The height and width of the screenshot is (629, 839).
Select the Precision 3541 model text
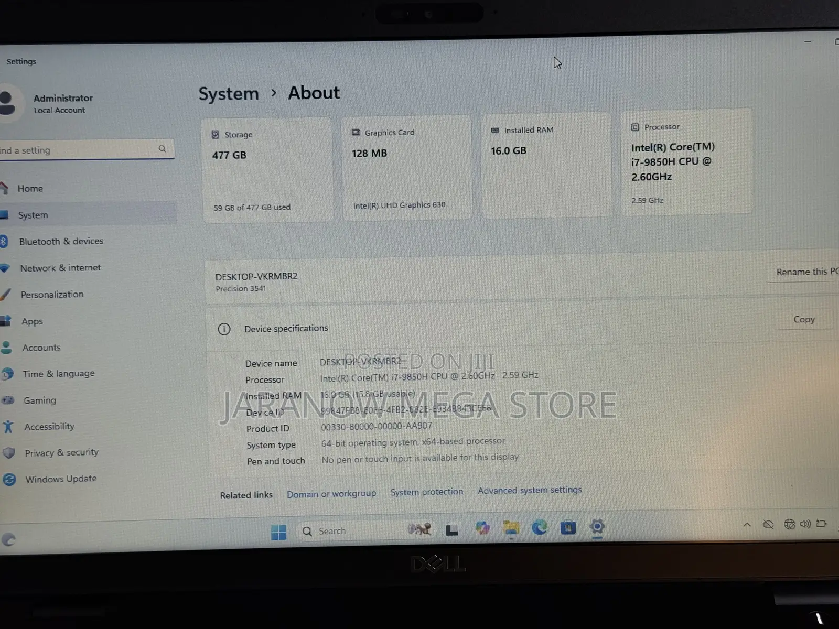pos(241,289)
